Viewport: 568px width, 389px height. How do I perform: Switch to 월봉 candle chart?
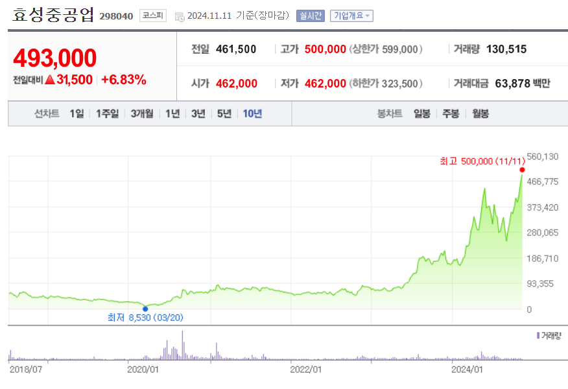(480, 113)
